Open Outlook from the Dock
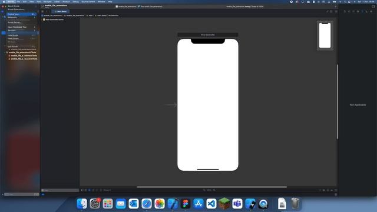The width and height of the screenshot is (377, 212). [134, 204]
